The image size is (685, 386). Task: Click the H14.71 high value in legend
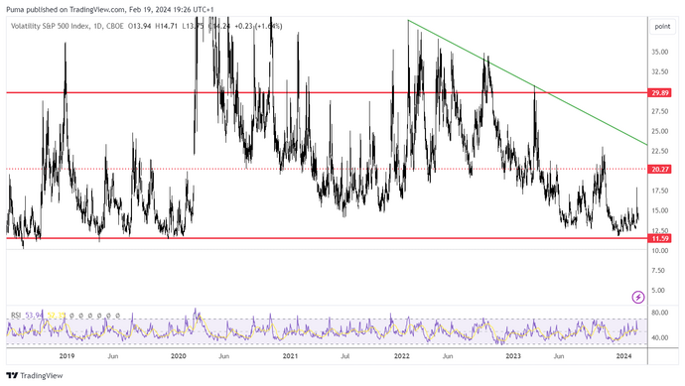166,26
